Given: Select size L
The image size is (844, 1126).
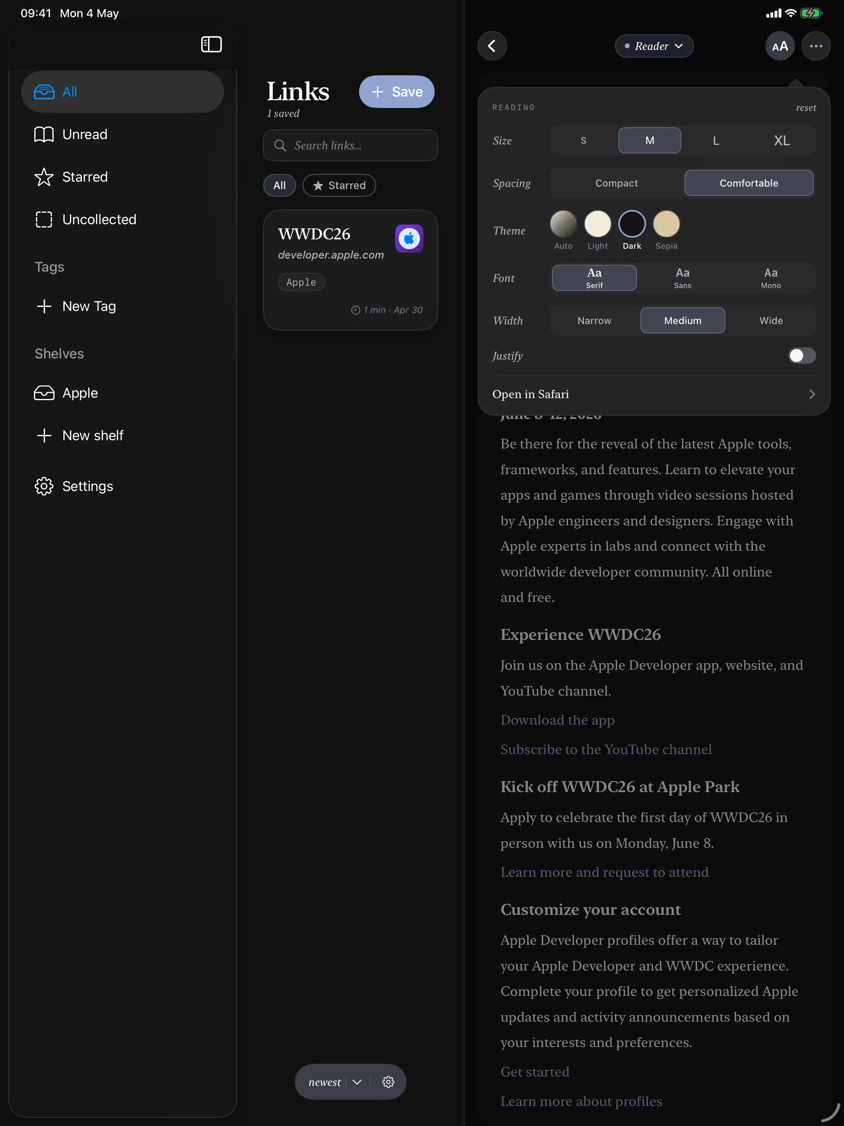Looking at the screenshot, I should coord(716,140).
